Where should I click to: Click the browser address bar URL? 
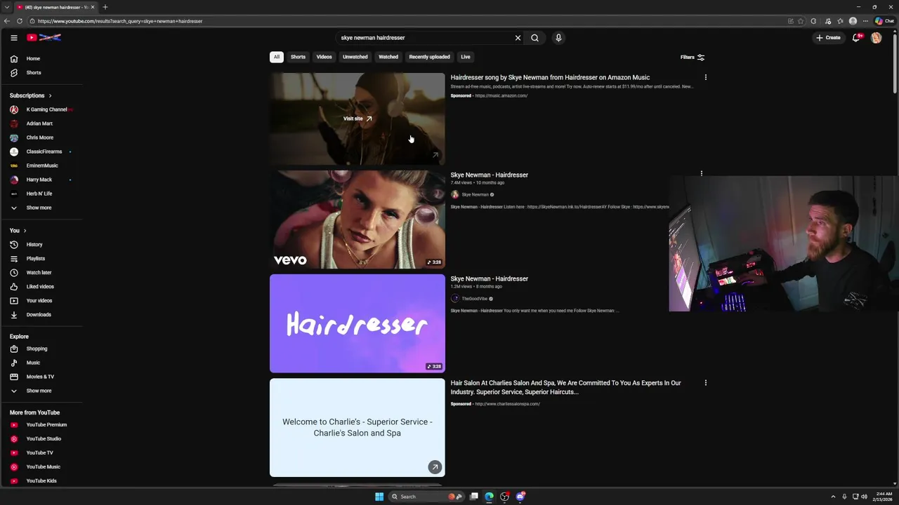click(120, 21)
